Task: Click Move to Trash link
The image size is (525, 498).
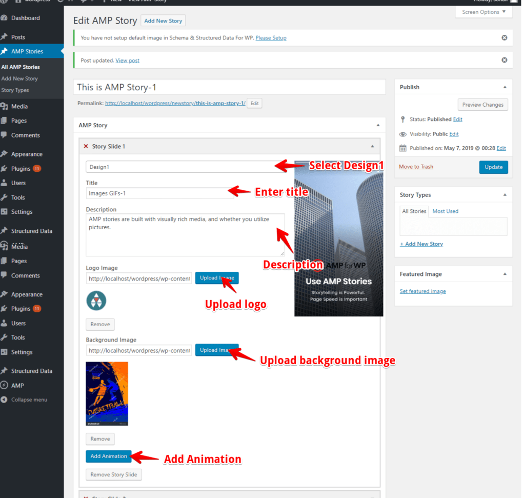Action: coord(416,167)
